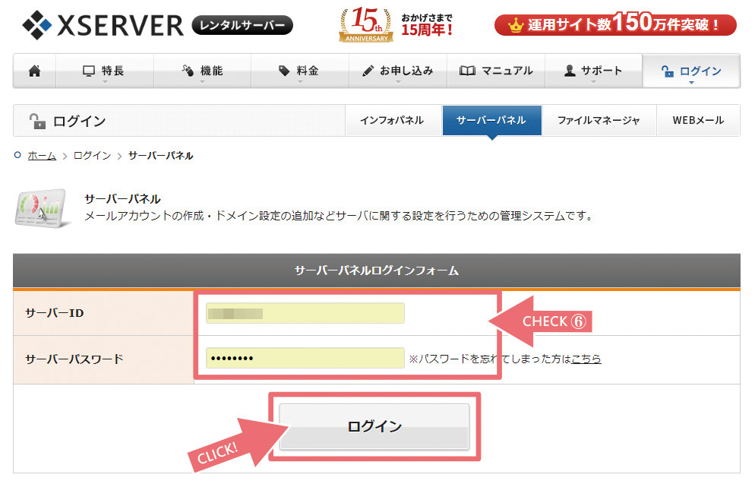Select the サーバーパネル tab
The height and width of the screenshot is (500, 755).
pos(491,120)
